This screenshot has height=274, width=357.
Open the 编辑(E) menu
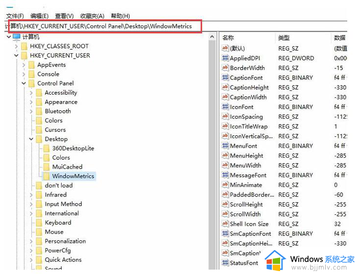pos(39,16)
